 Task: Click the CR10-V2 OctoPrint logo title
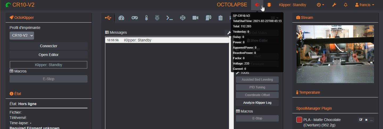point(20,5)
